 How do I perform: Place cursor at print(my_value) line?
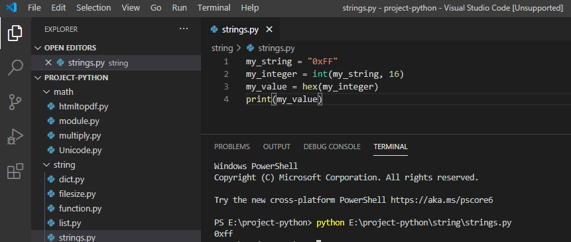(285, 99)
